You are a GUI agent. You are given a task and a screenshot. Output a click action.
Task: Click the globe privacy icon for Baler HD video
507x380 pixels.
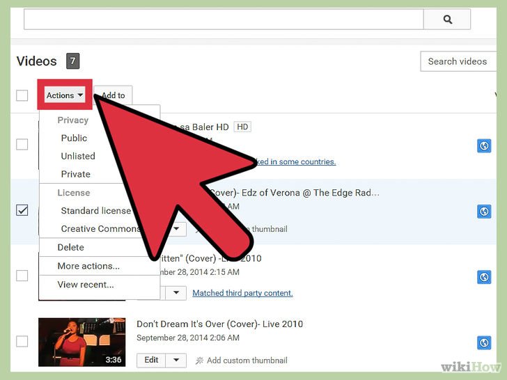click(x=484, y=145)
